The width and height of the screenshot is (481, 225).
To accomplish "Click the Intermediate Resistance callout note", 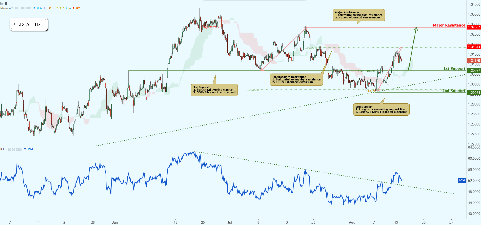I will pos(296,79).
